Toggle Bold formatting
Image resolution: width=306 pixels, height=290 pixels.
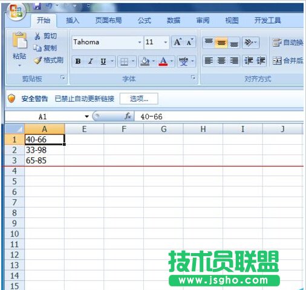78,61
